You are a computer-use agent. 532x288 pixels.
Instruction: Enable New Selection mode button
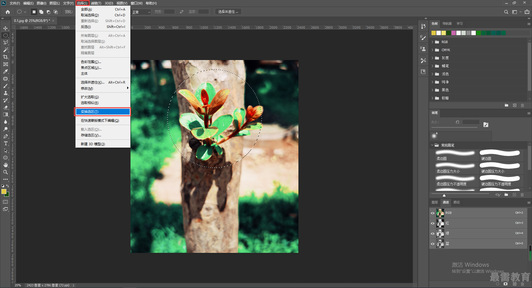(x=34, y=12)
